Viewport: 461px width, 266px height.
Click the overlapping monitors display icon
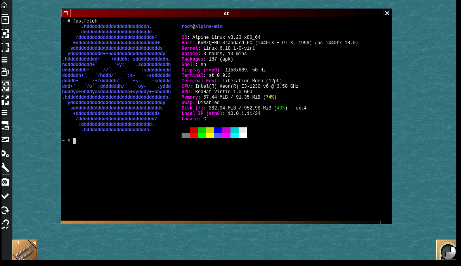(5, 125)
